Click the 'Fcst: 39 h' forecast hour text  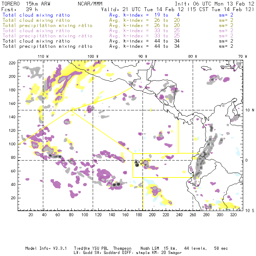coord(20,9)
